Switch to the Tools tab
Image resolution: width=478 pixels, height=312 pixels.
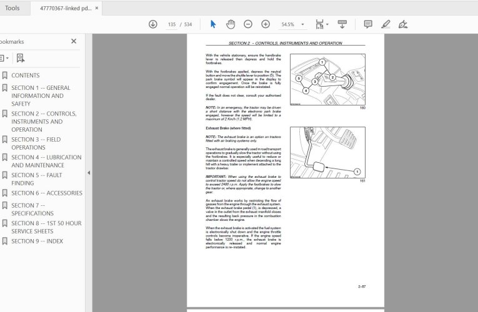tap(12, 8)
